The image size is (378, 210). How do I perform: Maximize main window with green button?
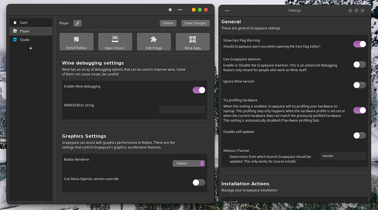[x=199, y=10]
